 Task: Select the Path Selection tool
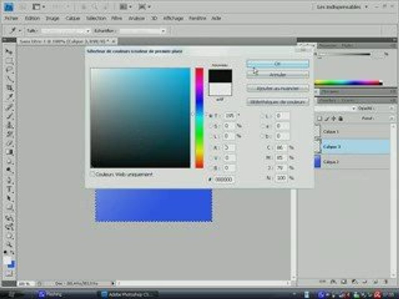(x=9, y=199)
